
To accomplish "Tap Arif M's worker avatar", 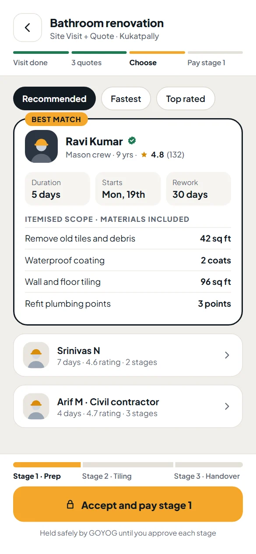I will 36,407.
